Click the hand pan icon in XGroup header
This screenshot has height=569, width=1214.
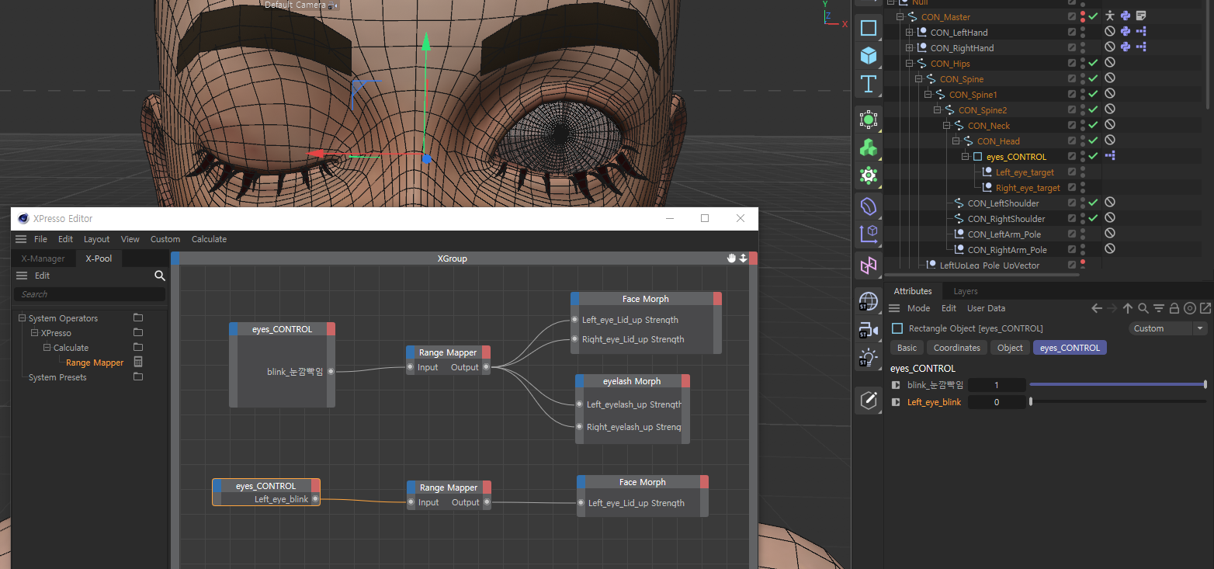click(731, 258)
